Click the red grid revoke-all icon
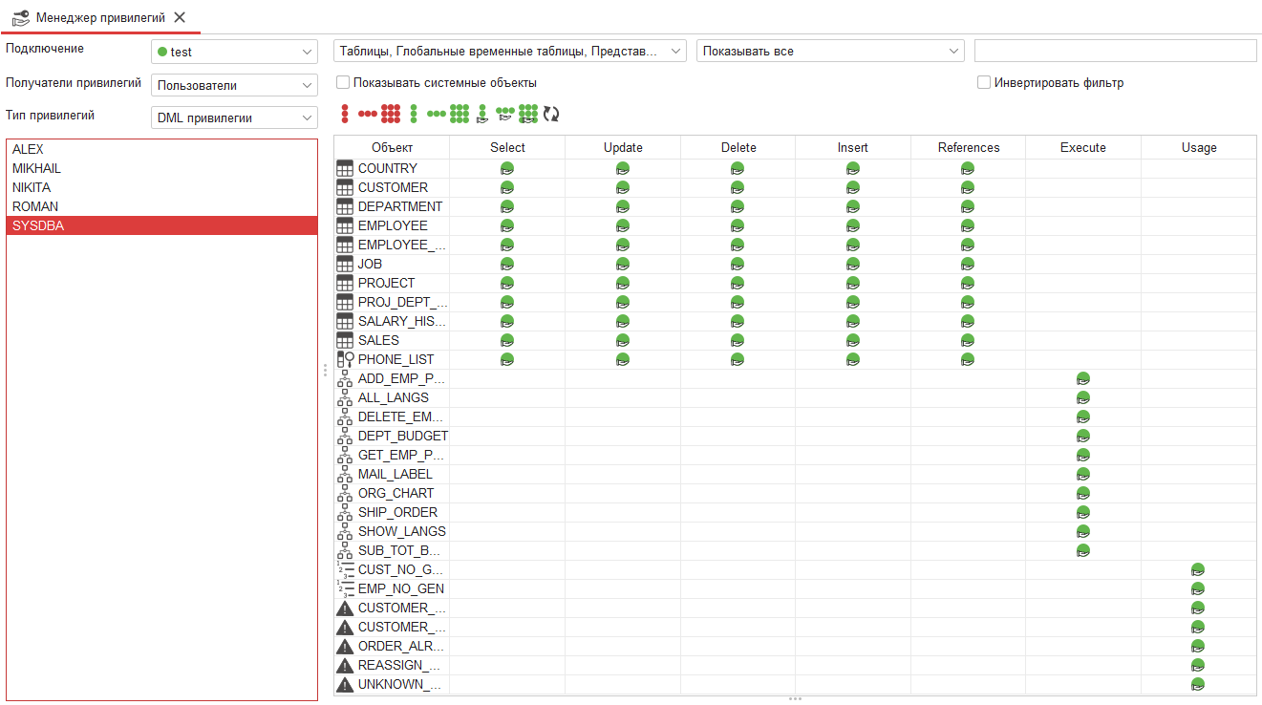Image resolution: width=1262 pixels, height=705 pixels. tap(390, 114)
